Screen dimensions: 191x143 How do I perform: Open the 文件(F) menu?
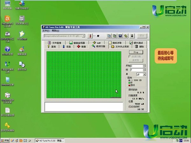coord(46,31)
